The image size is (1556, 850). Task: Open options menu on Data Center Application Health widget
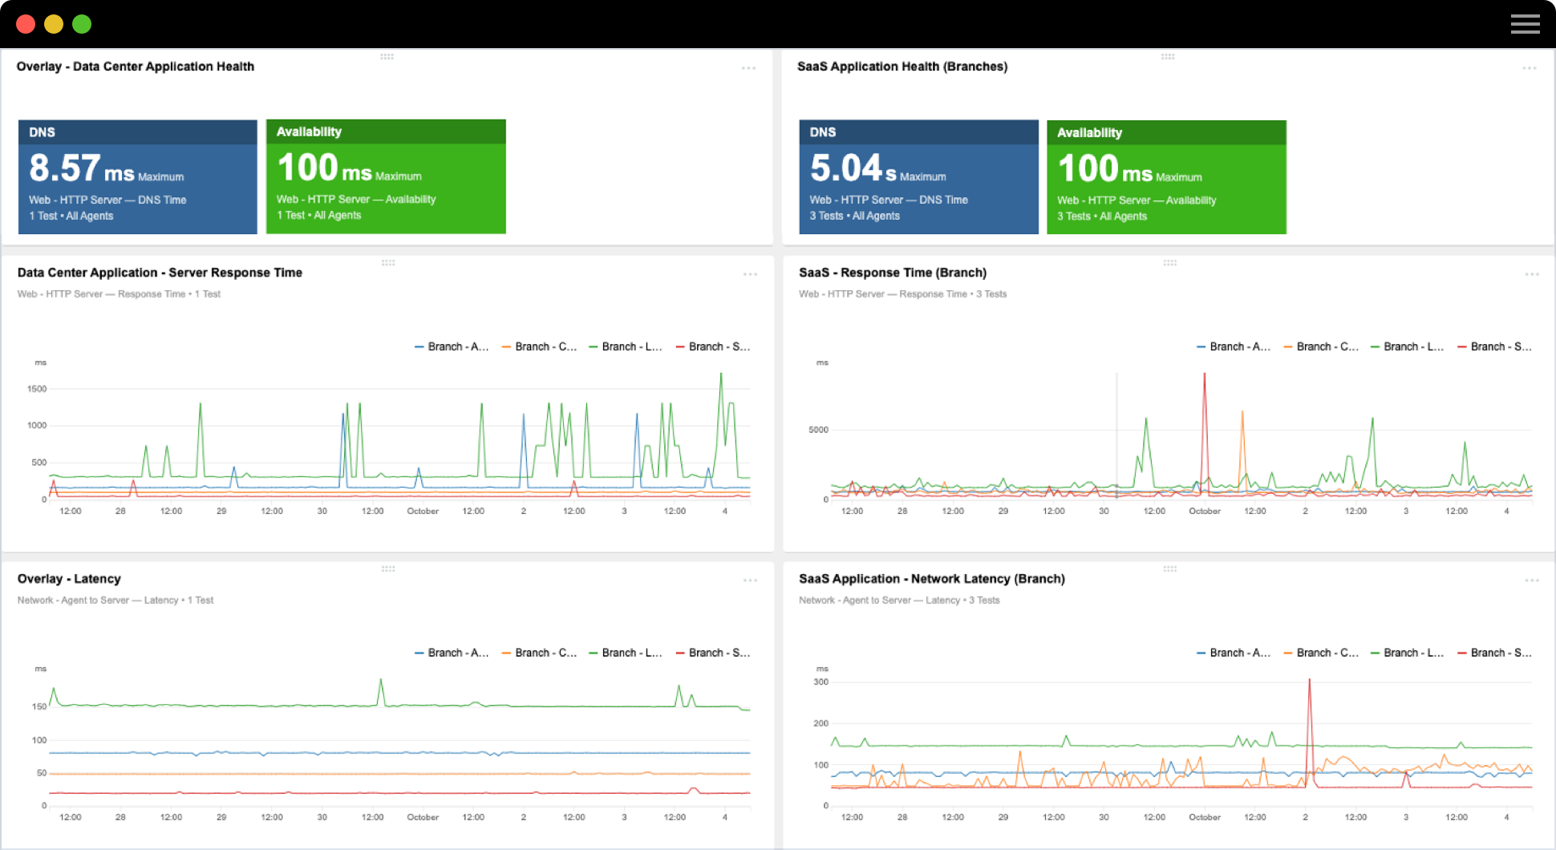pyautogui.click(x=749, y=69)
